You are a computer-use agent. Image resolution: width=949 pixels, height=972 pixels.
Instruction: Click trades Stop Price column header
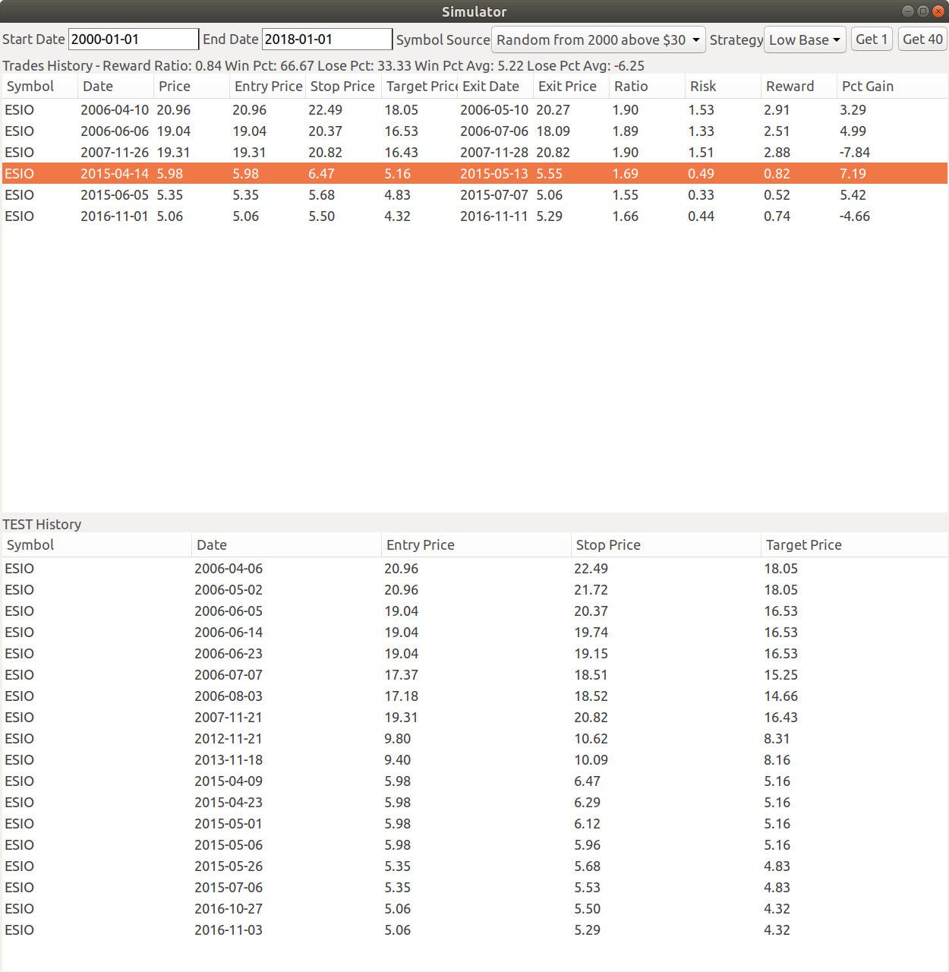(343, 87)
